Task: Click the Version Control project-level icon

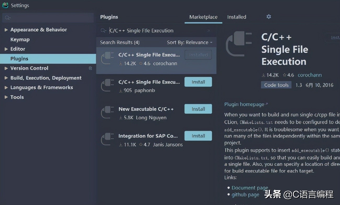Action: pos(90,68)
